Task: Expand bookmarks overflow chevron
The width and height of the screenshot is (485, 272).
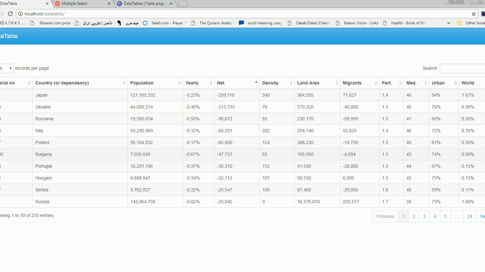Action: pyautogui.click(x=449, y=23)
